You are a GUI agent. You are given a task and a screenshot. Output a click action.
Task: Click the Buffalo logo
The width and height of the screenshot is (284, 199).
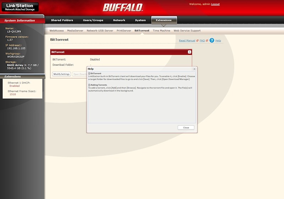coord(123,7)
